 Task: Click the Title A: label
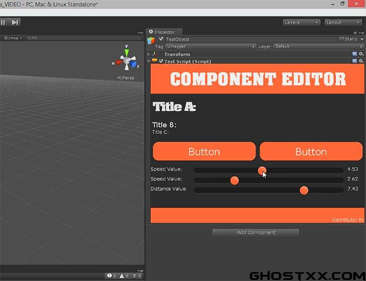(x=174, y=107)
